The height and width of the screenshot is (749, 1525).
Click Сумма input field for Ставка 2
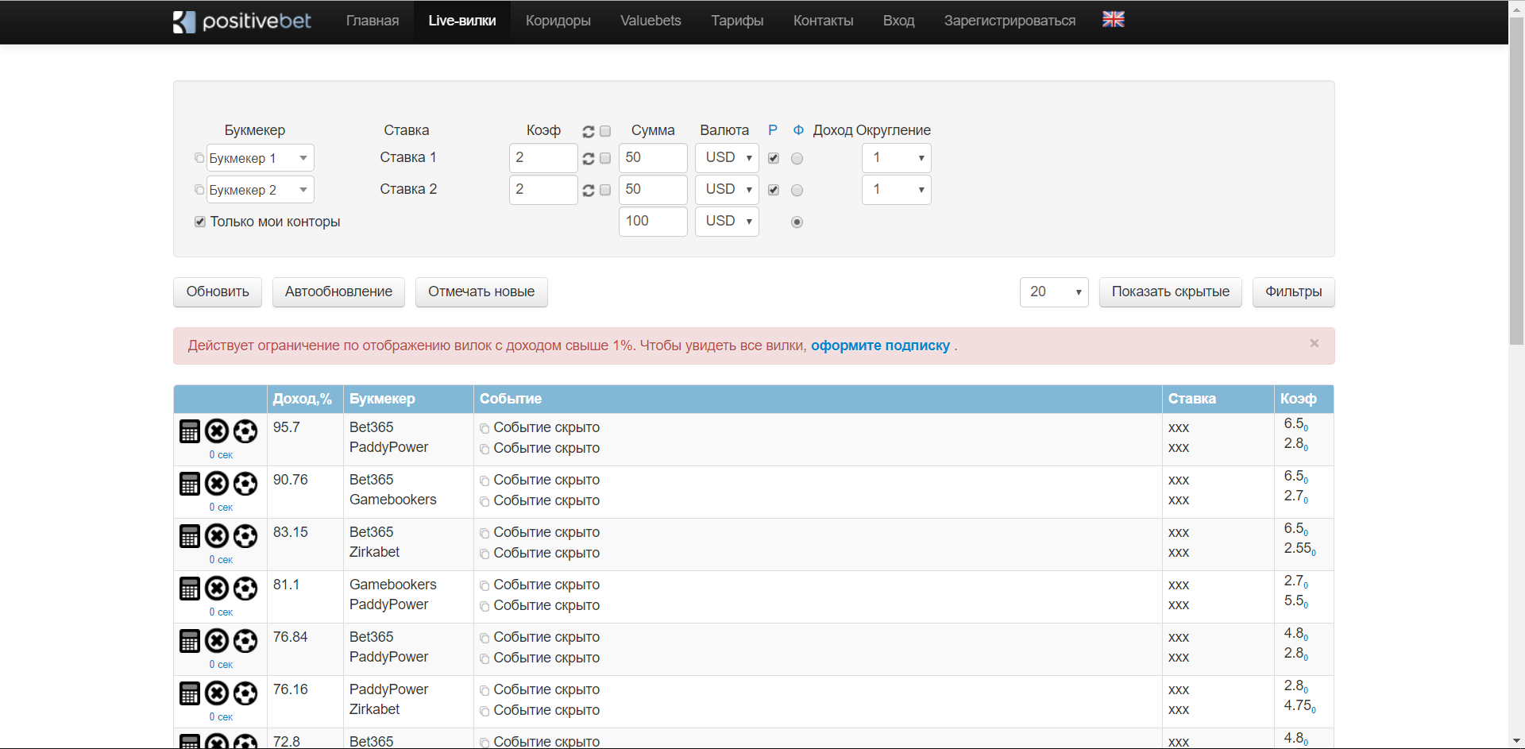click(653, 190)
